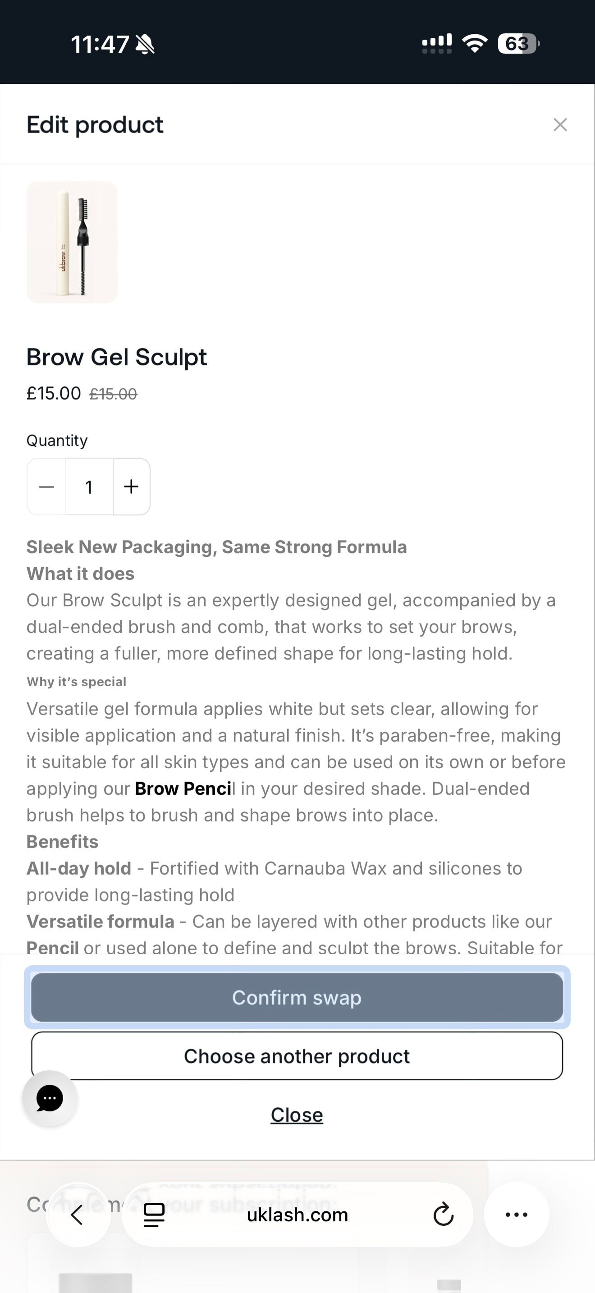This screenshot has height=1293, width=595.
Task: Click the quantity number field
Action: [89, 486]
